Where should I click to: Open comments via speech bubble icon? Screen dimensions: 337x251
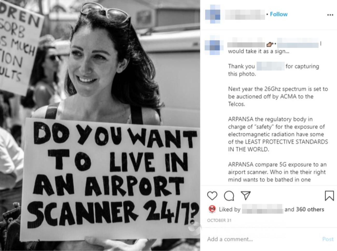tap(229, 196)
